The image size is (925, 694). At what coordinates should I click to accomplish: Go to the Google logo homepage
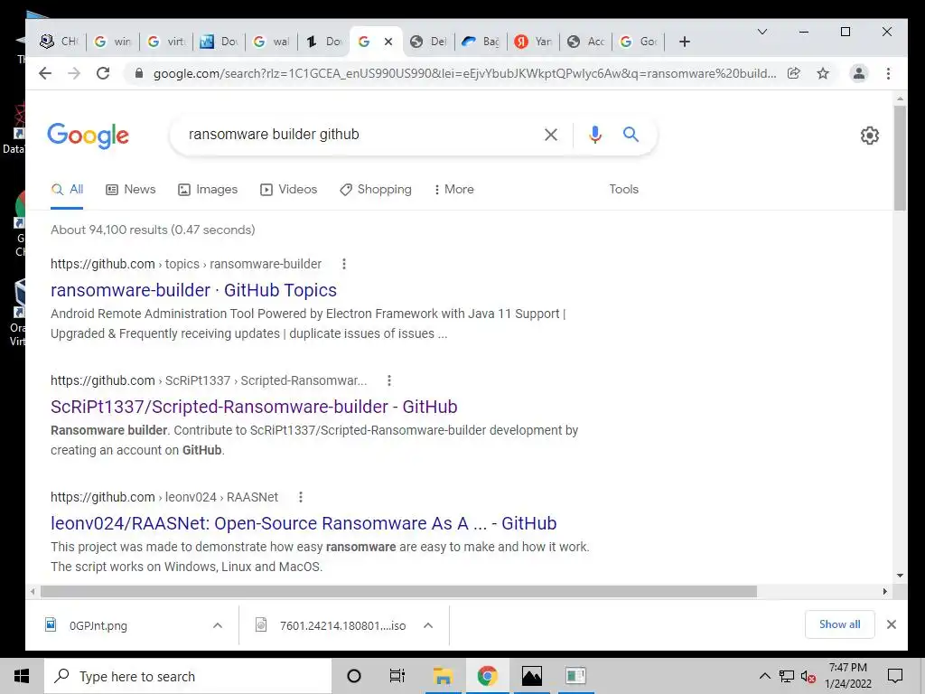tap(88, 136)
